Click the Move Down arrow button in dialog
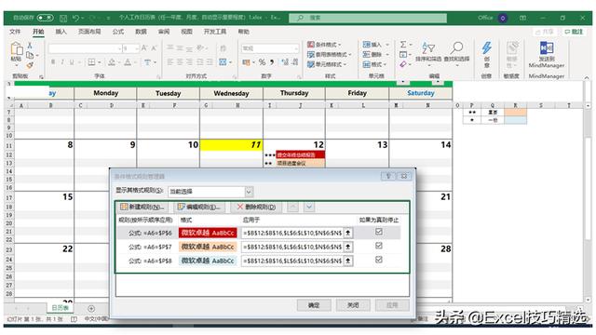Screen dimensions: 596x335 pyautogui.click(x=308, y=207)
